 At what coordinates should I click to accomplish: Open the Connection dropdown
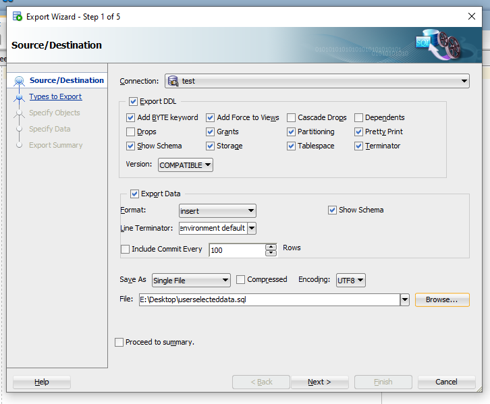(x=317, y=81)
